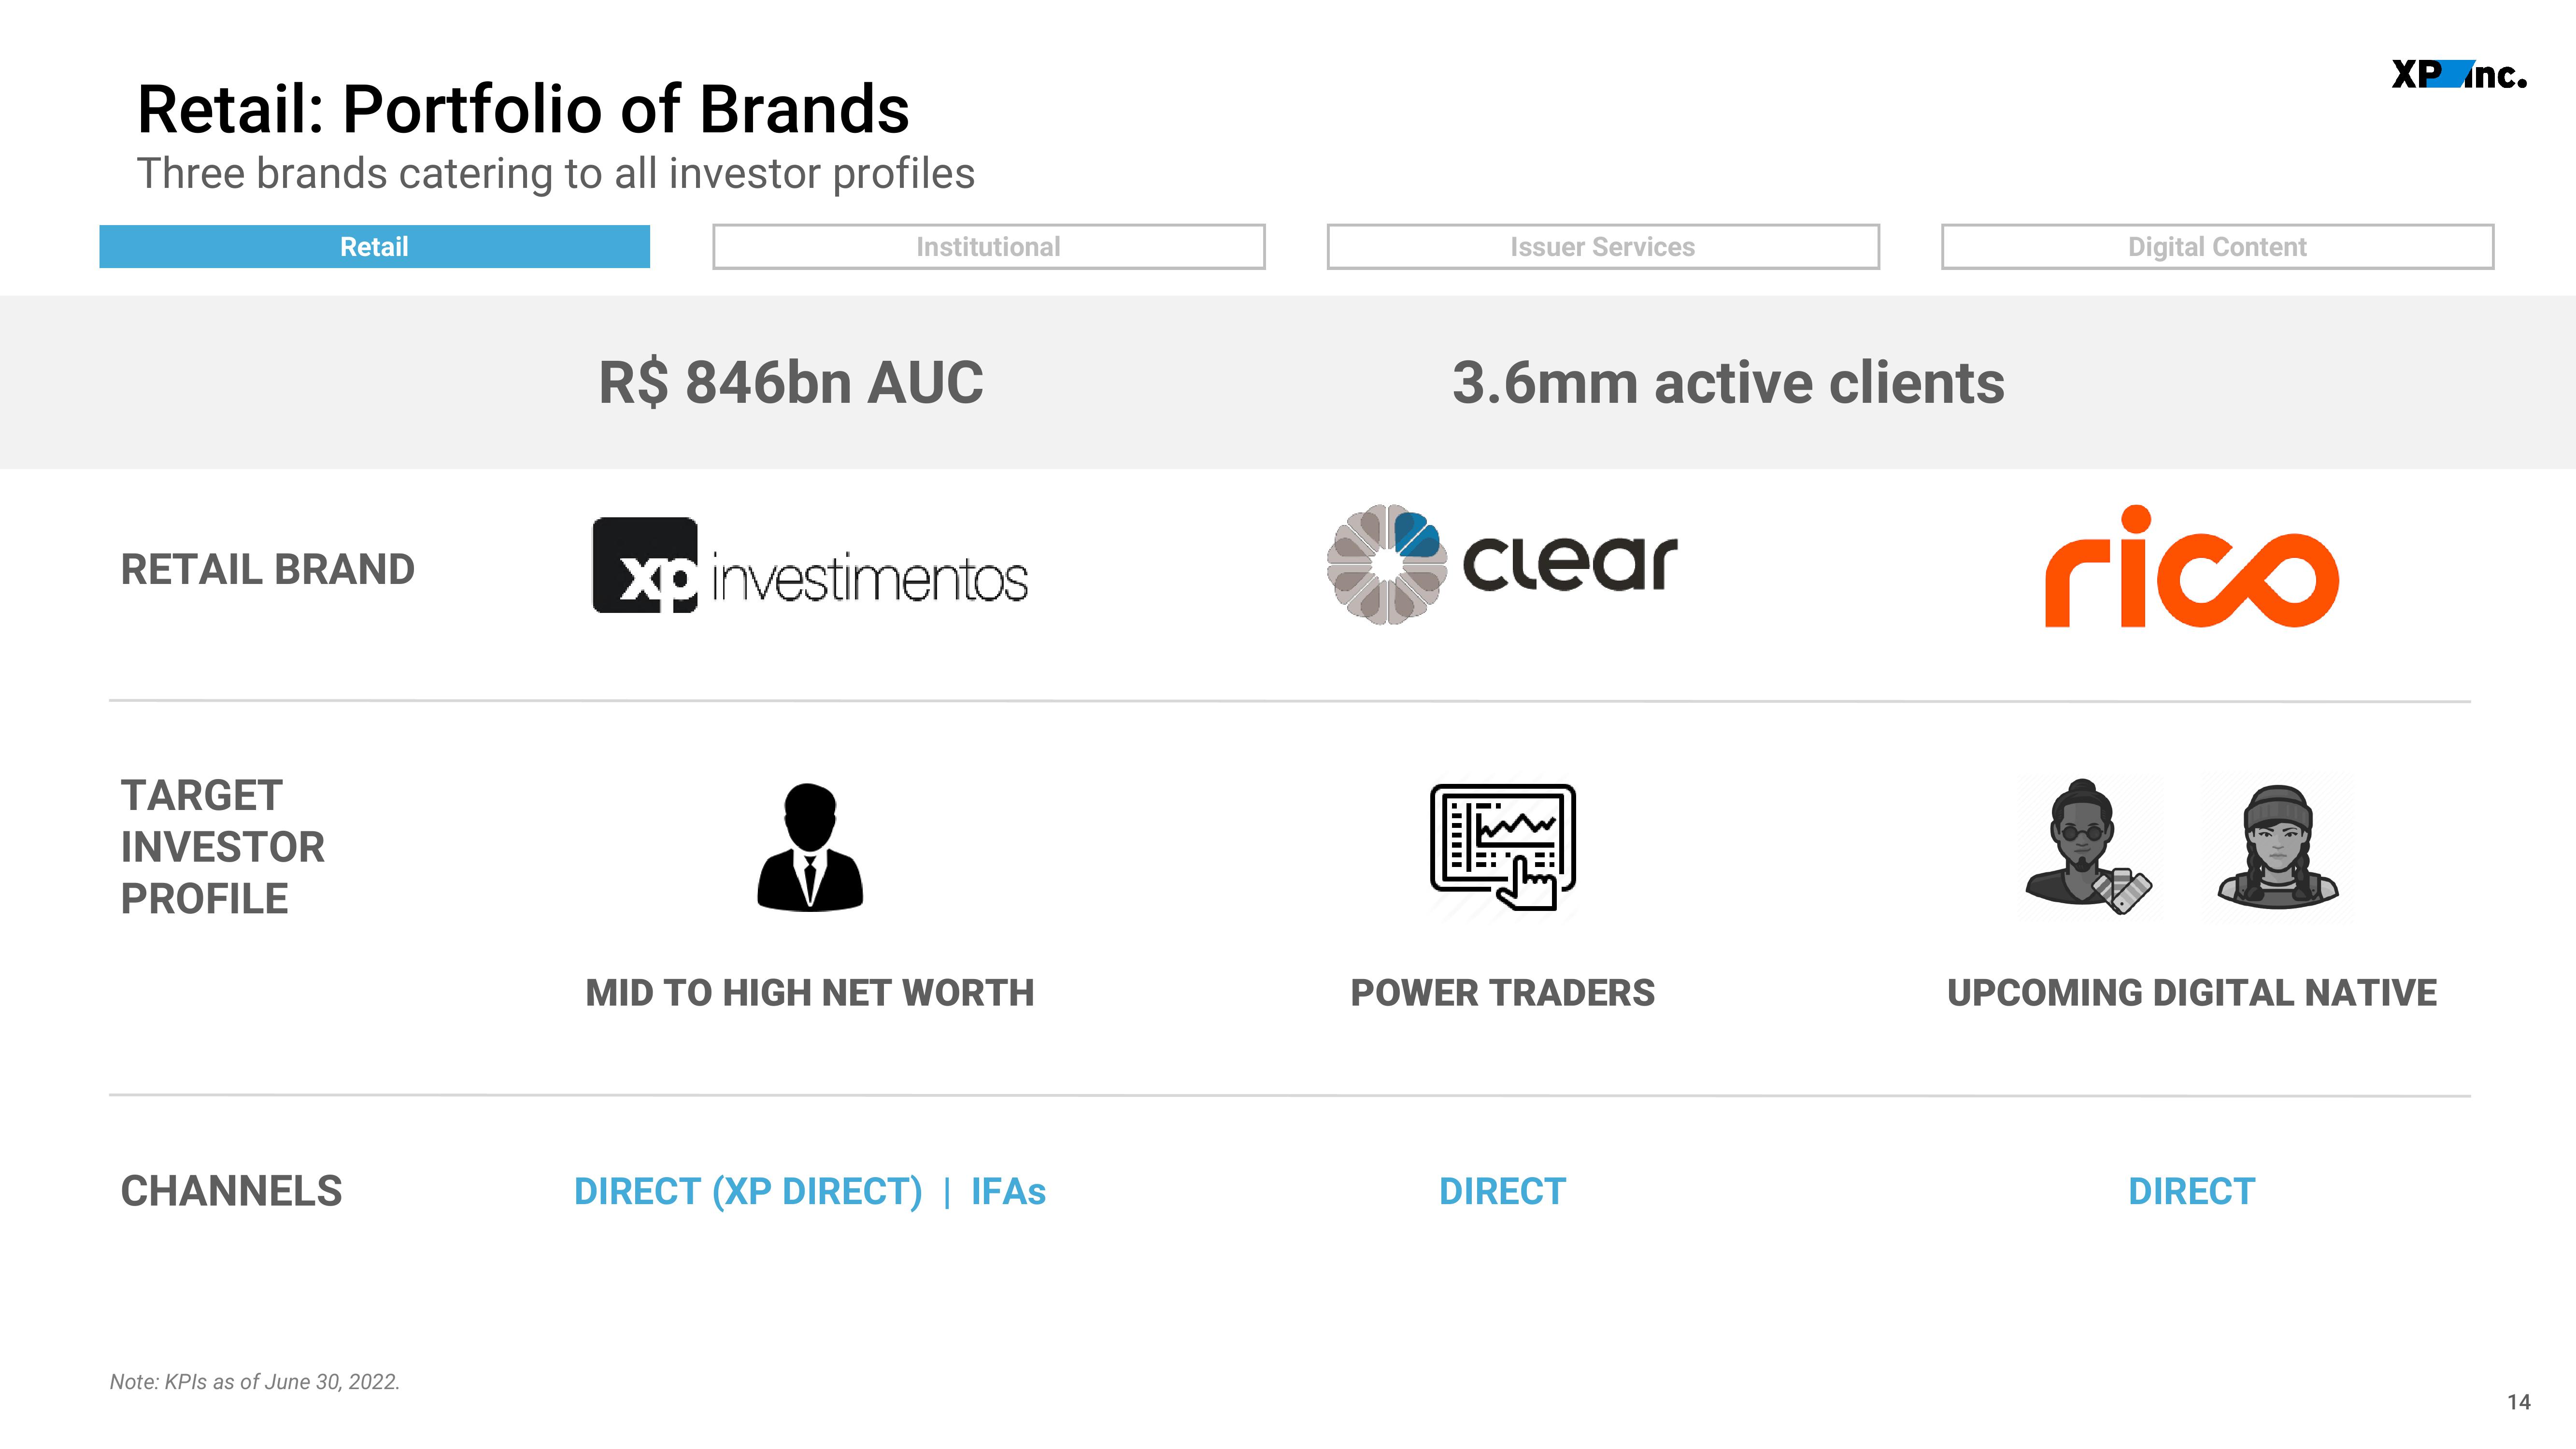Toggle the Institutional category filter

pos(987,246)
